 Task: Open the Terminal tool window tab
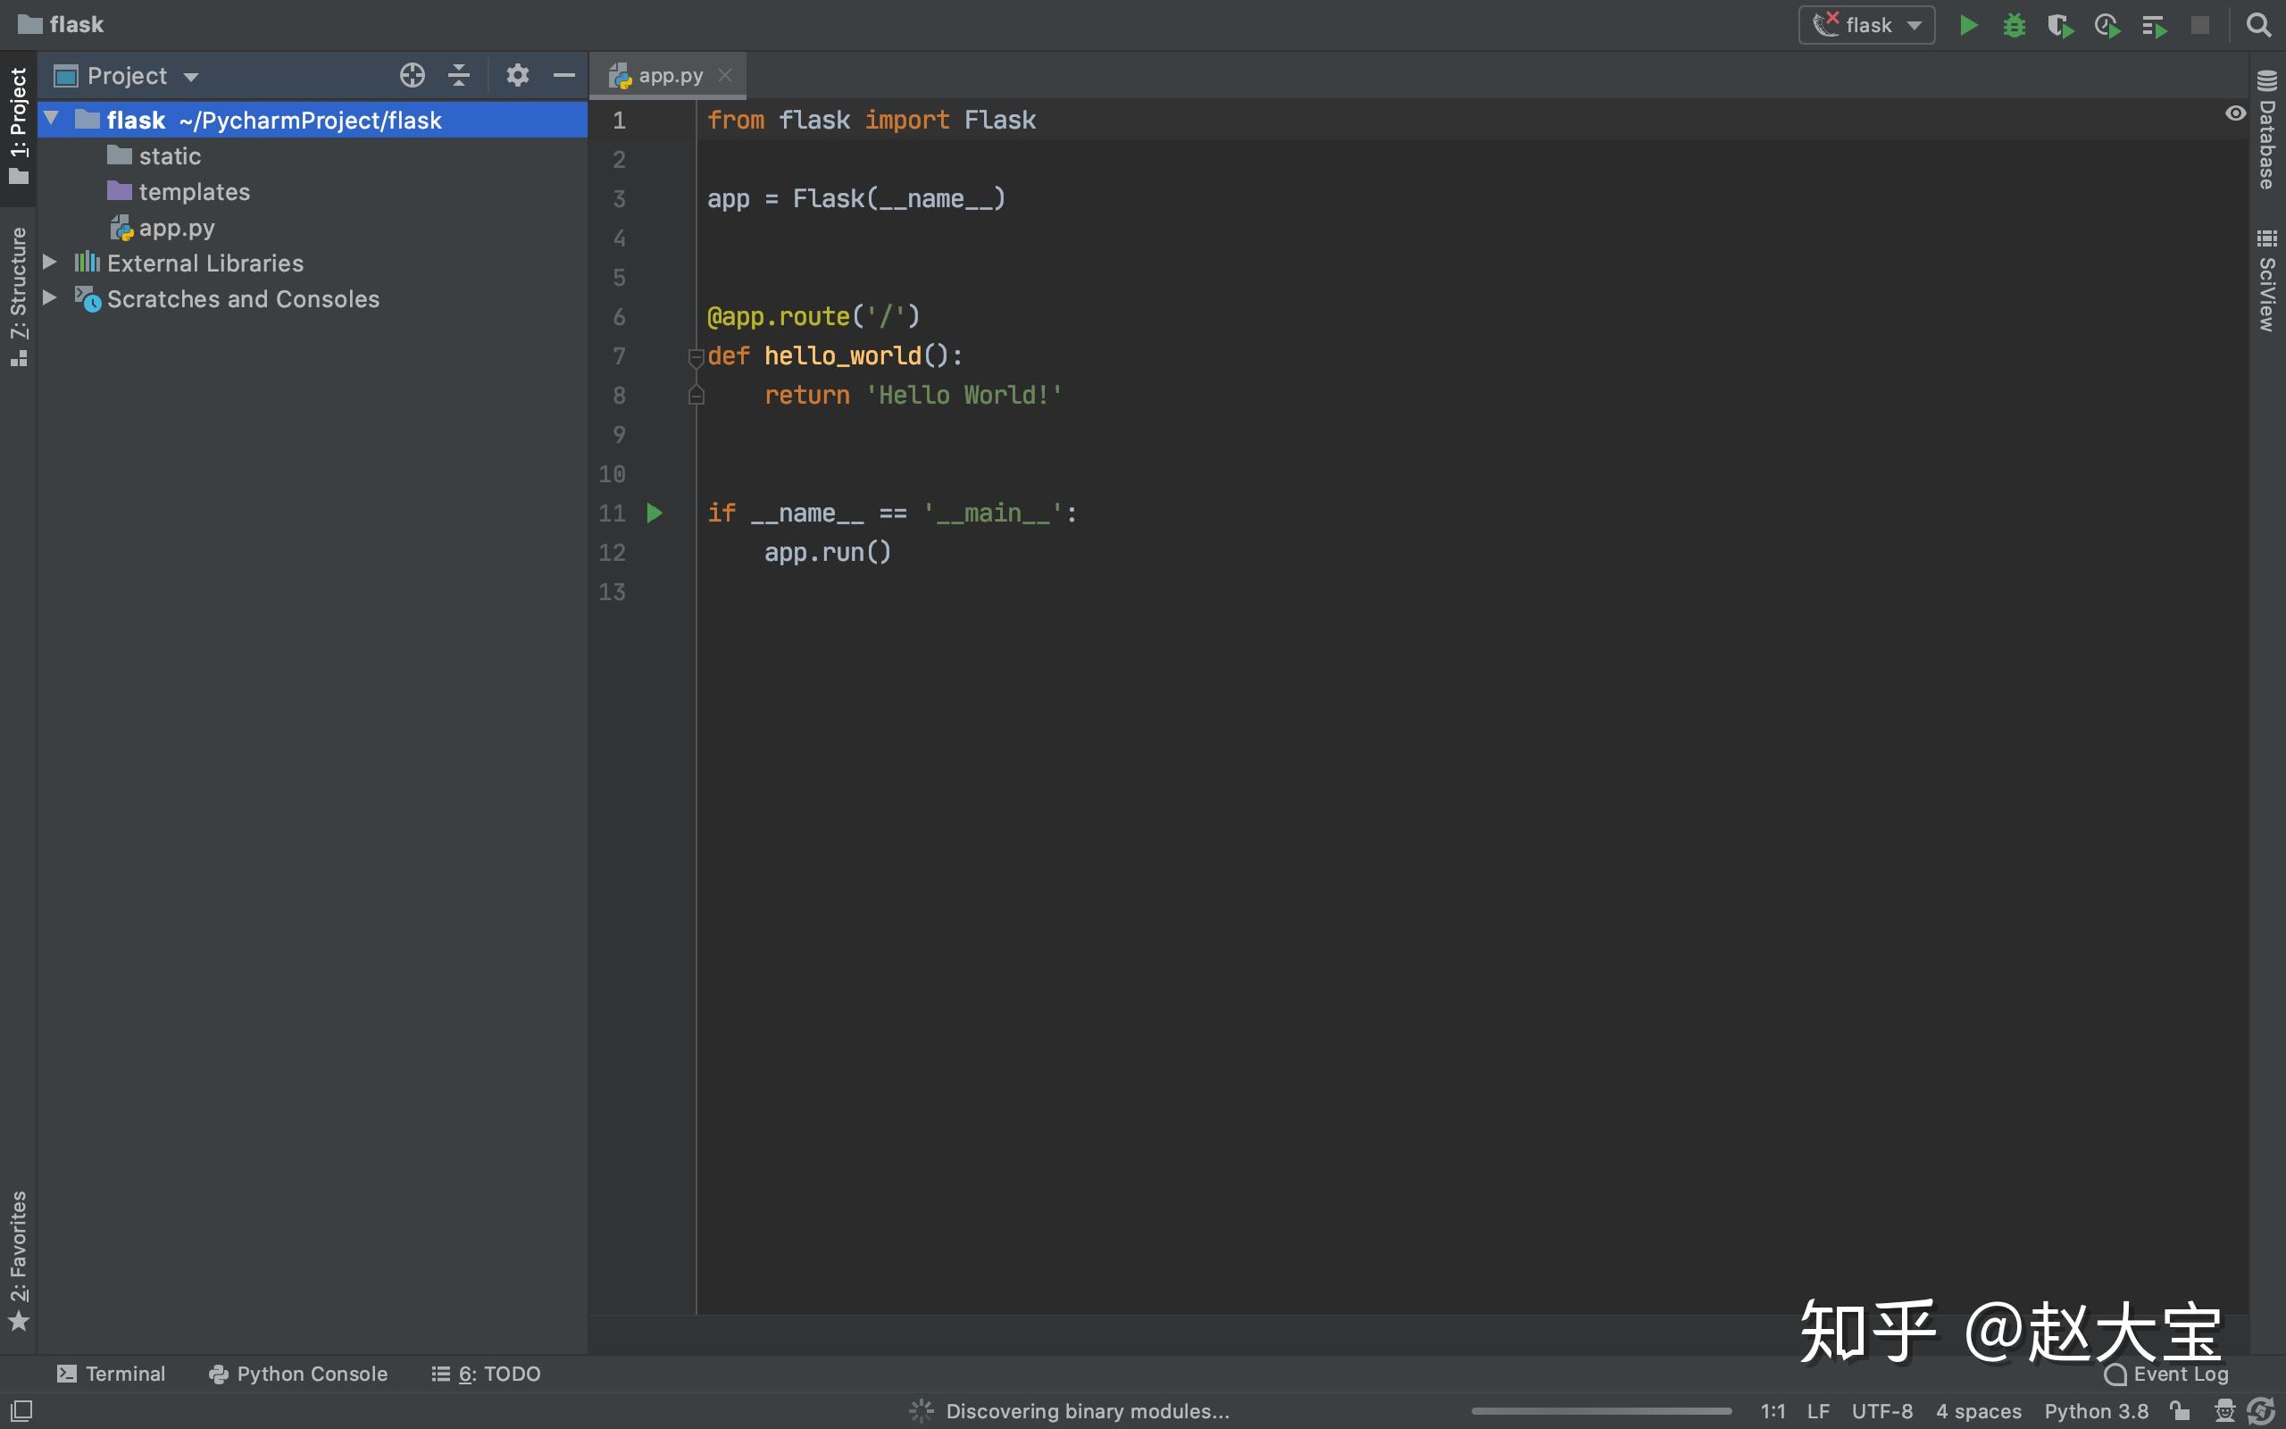[112, 1374]
